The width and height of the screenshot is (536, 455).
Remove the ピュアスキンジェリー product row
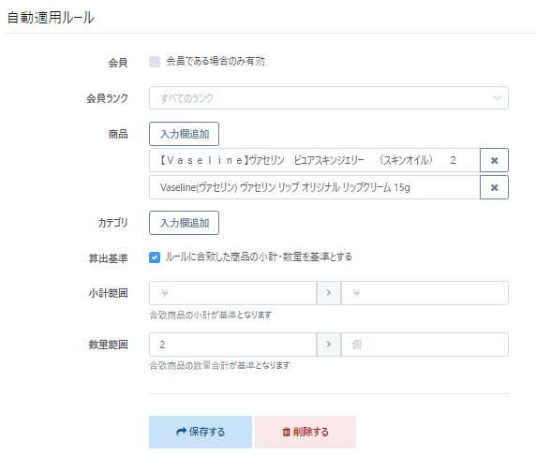494,160
